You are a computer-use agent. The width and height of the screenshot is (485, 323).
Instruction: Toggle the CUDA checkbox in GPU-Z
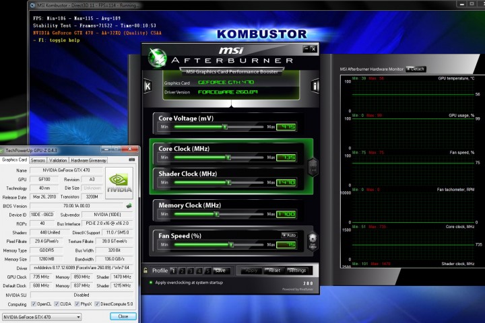(x=57, y=304)
